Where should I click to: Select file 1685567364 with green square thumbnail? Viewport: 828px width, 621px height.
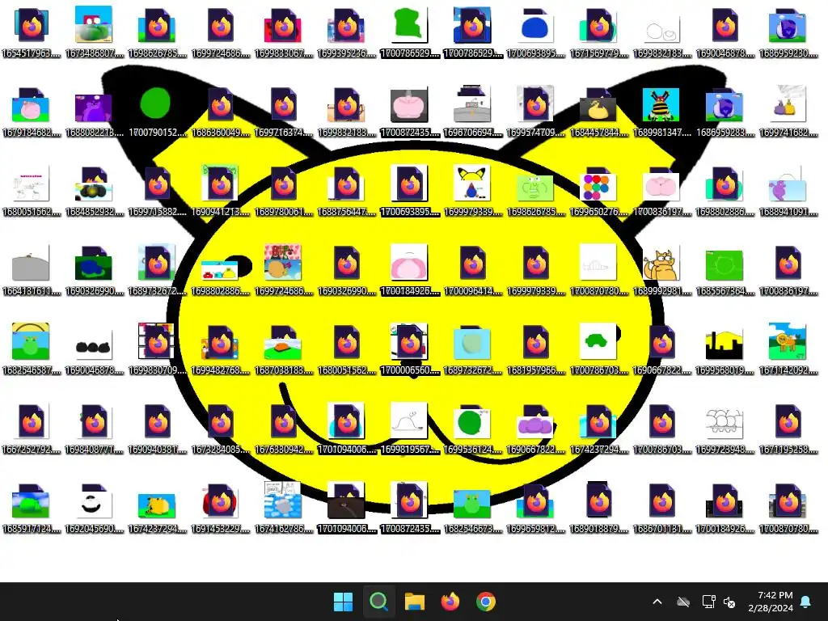(725, 269)
